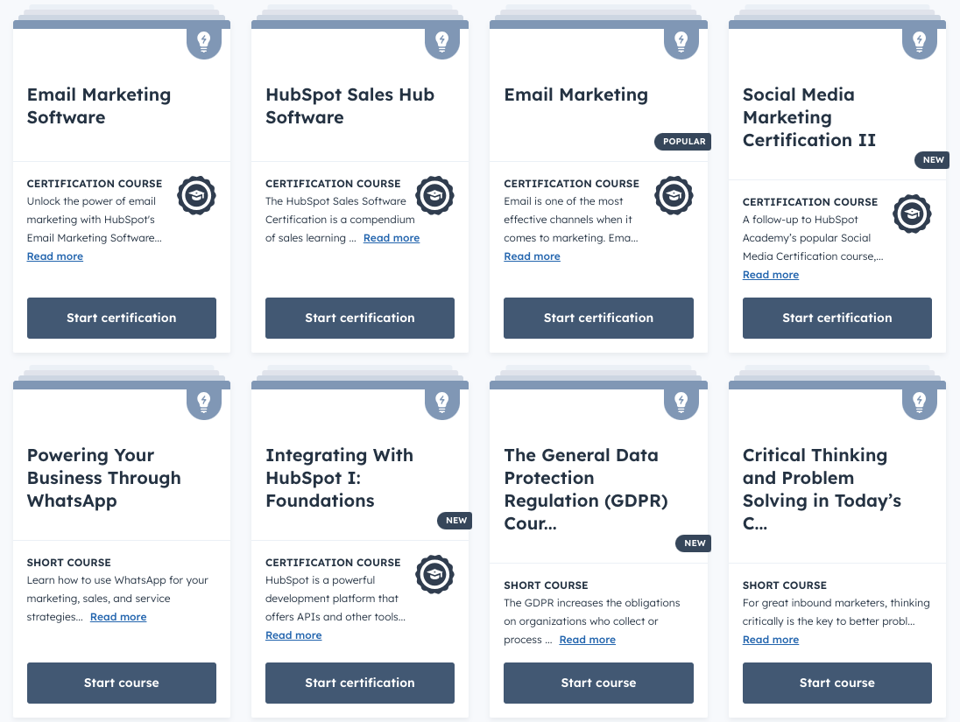The image size is (960, 722).
Task: Click the lightbulb icon on HubSpot Sales Hub Software card
Action: pos(442,42)
